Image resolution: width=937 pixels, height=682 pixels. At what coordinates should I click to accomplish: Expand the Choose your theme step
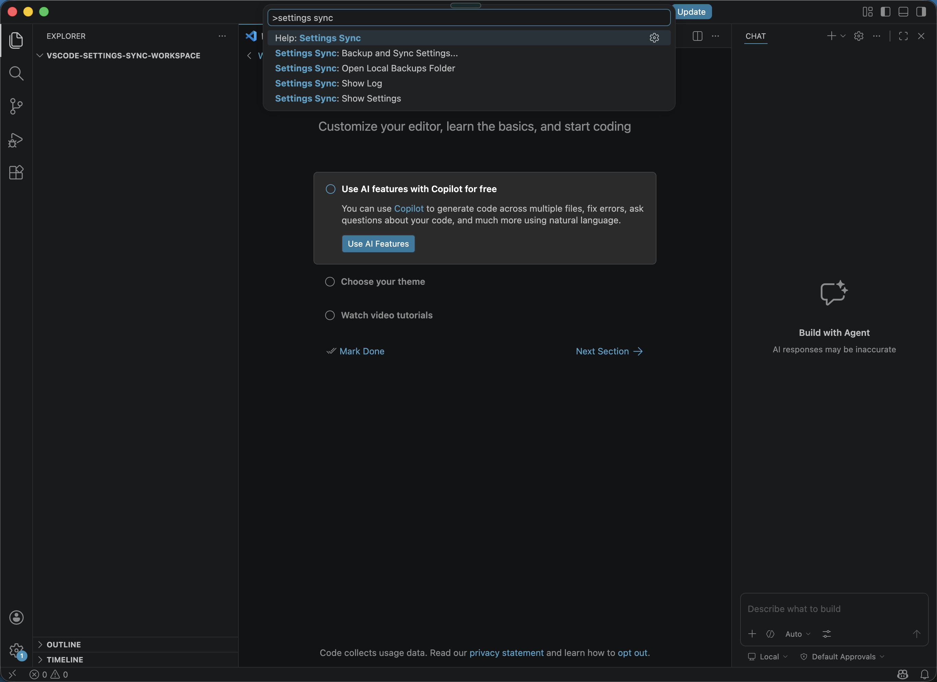pos(382,282)
